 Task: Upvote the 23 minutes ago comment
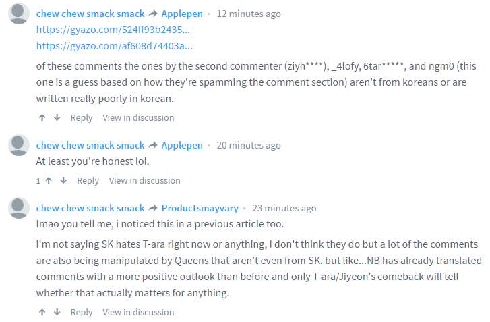tap(42, 313)
